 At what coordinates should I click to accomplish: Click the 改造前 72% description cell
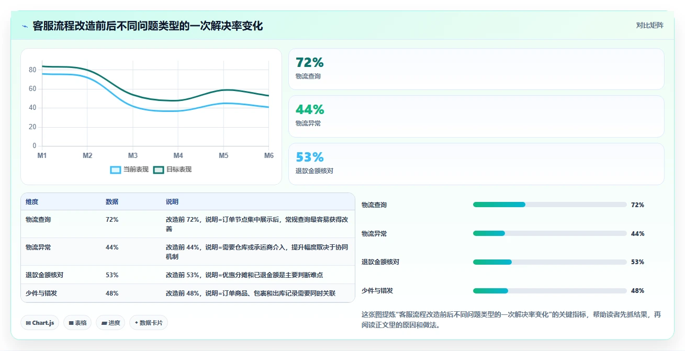pyautogui.click(x=257, y=224)
